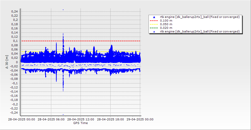Click the '-0,2' y-axis tick label
This screenshot has width=251, height=130.
pos(15,104)
